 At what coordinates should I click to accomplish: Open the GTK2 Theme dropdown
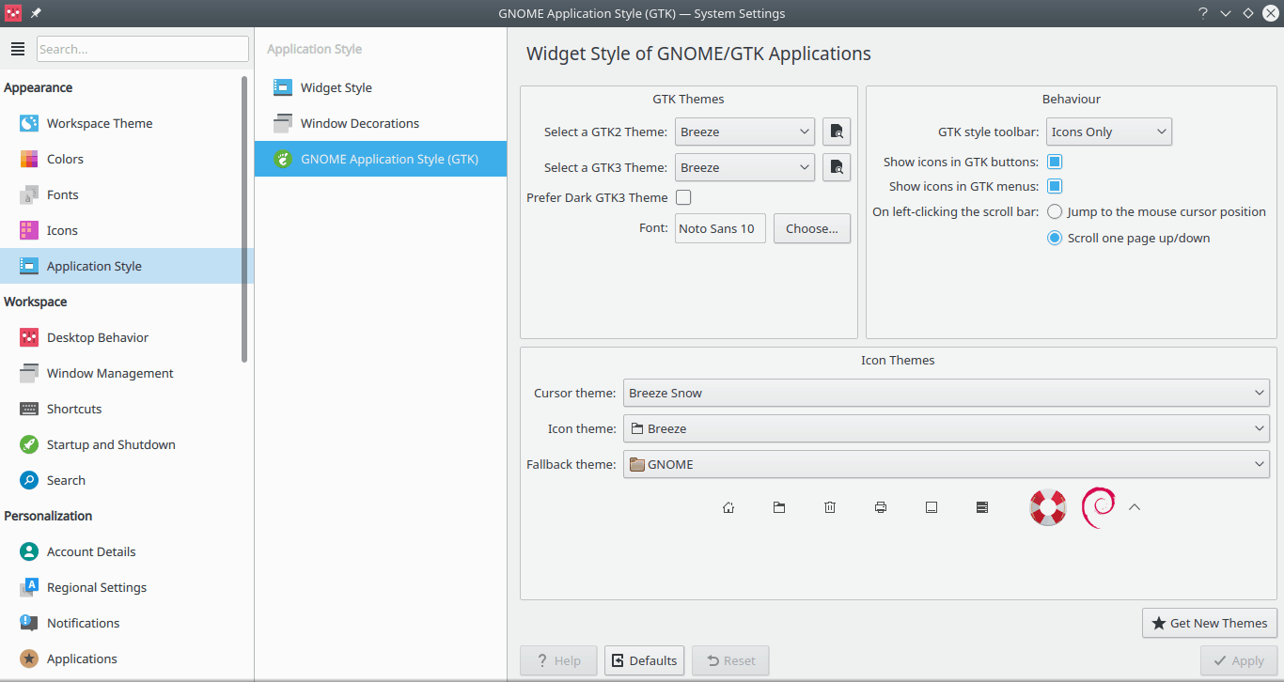click(x=744, y=132)
